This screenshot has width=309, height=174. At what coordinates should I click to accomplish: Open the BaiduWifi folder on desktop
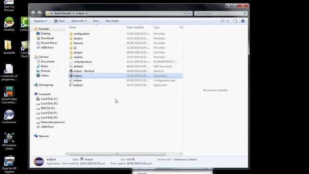coord(9,47)
